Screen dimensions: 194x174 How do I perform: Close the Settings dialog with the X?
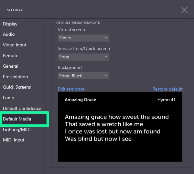[184, 10]
